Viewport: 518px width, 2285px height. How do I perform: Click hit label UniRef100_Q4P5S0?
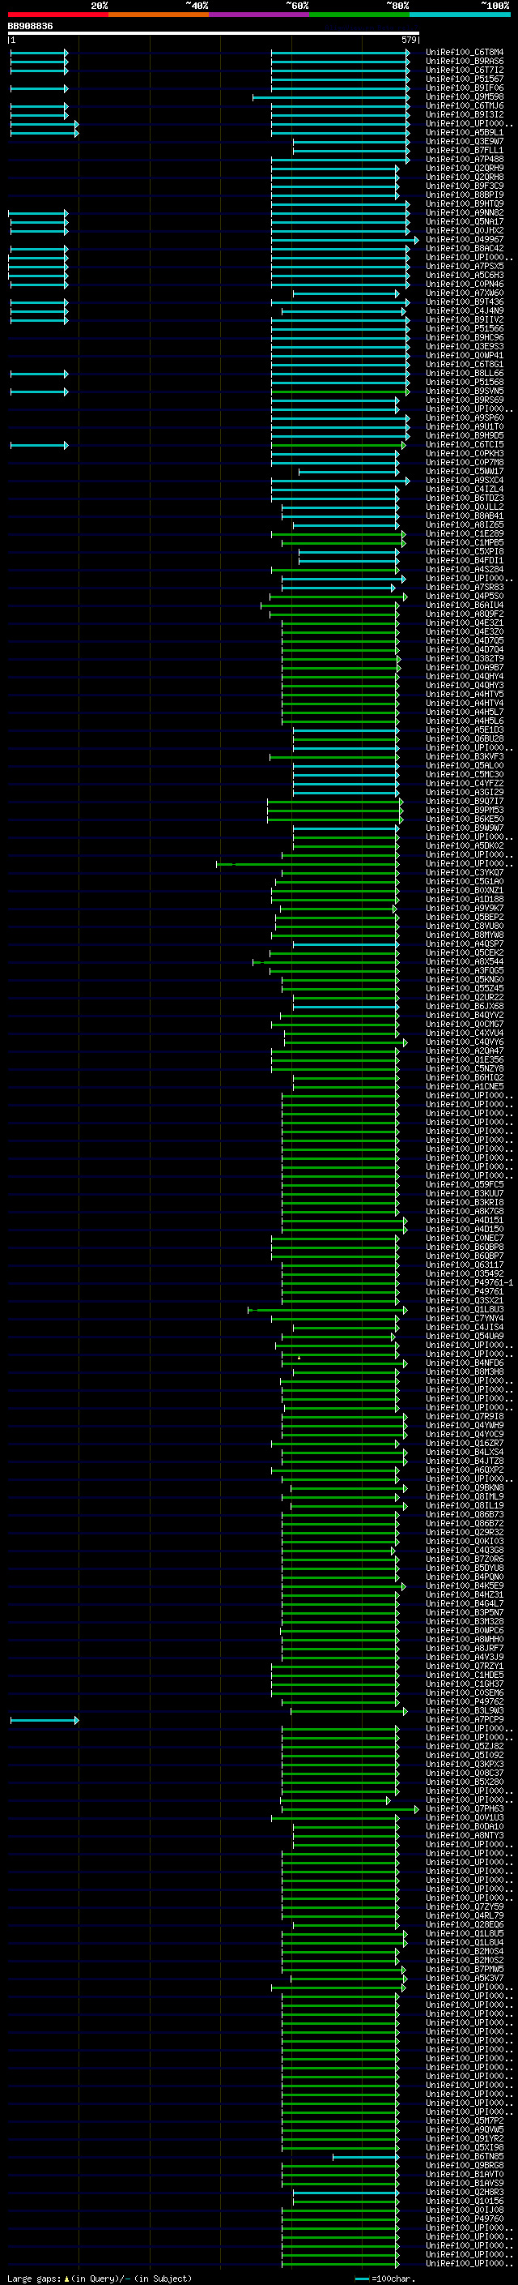[x=465, y=596]
